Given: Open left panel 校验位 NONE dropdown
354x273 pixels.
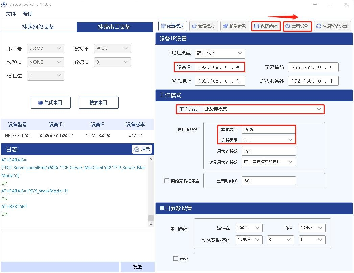Looking at the screenshot, I should click(45, 62).
